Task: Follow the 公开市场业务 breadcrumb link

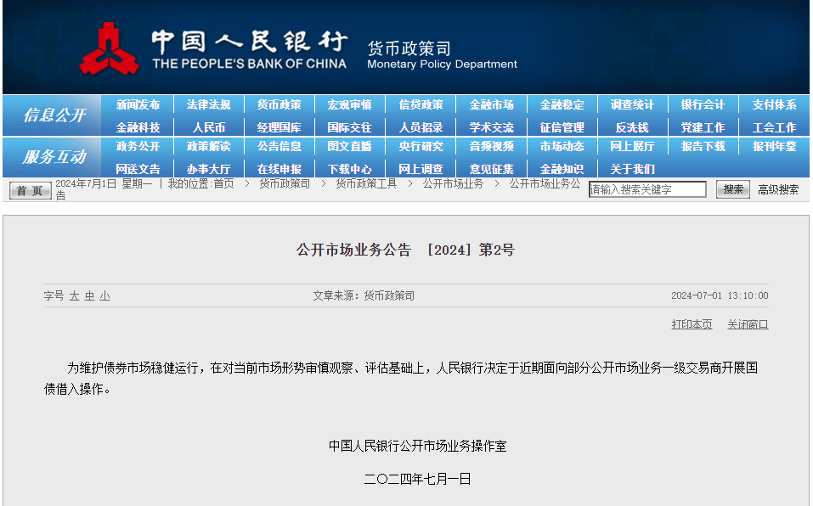Action: pos(453,184)
